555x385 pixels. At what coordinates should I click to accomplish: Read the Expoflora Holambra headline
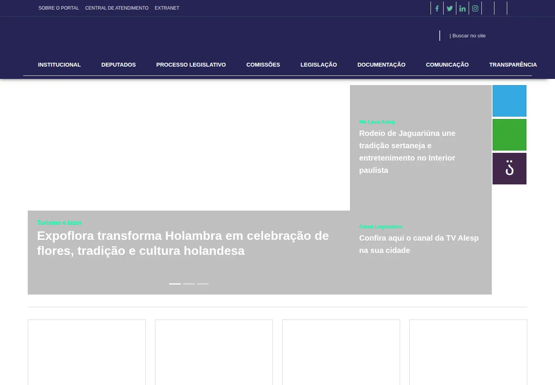[183, 243]
